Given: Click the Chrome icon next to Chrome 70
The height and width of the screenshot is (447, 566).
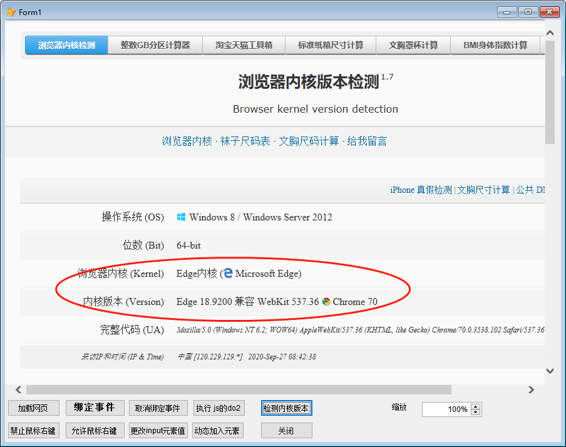Looking at the screenshot, I should point(327,302).
